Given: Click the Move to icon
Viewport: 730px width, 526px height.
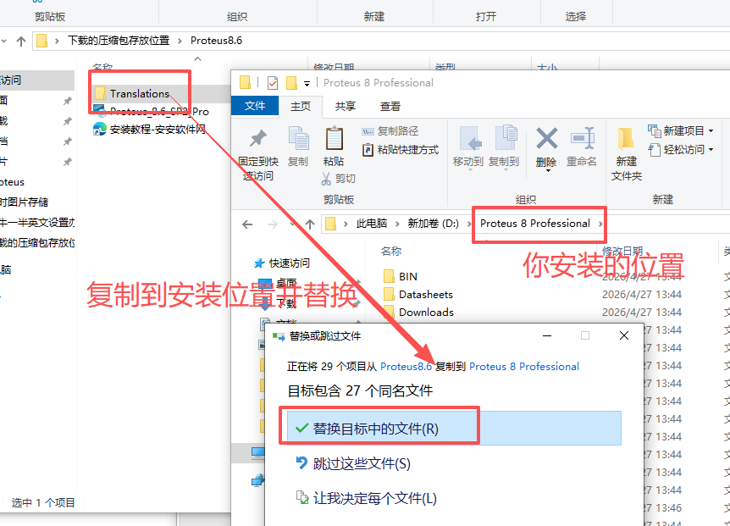Looking at the screenshot, I should [x=469, y=139].
